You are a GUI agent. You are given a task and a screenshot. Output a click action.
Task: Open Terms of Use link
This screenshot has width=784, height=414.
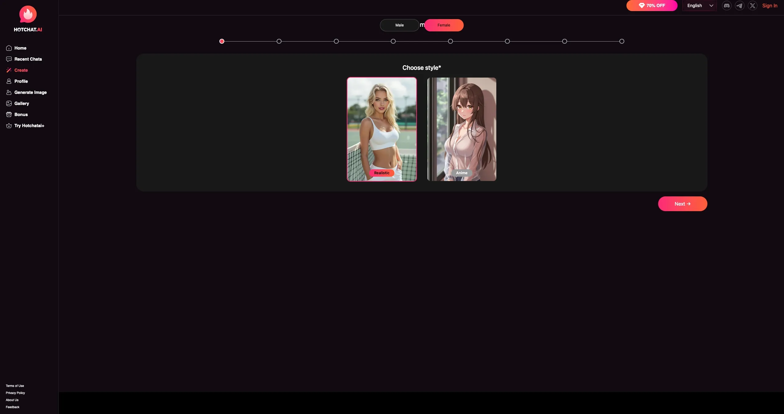pos(15,386)
